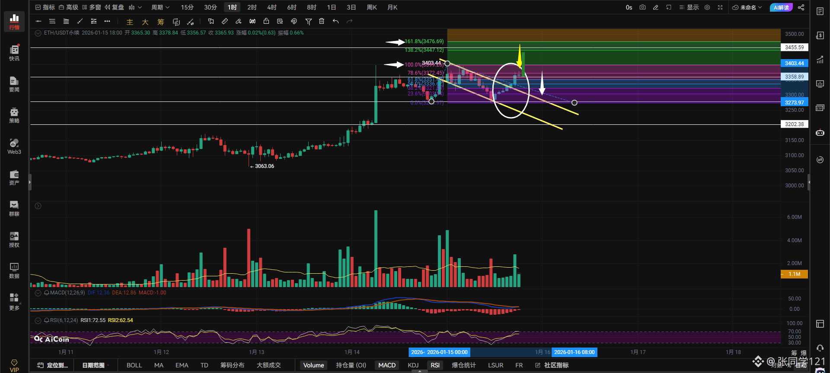Expand the left panel collapse handle
This screenshot has height=373, width=830.
point(30,182)
